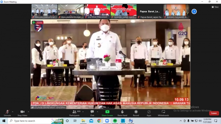Click the green encryption shield icon
Image resolution: width=221 pixels, height=124 pixels.
pyautogui.click(x=34, y=22)
